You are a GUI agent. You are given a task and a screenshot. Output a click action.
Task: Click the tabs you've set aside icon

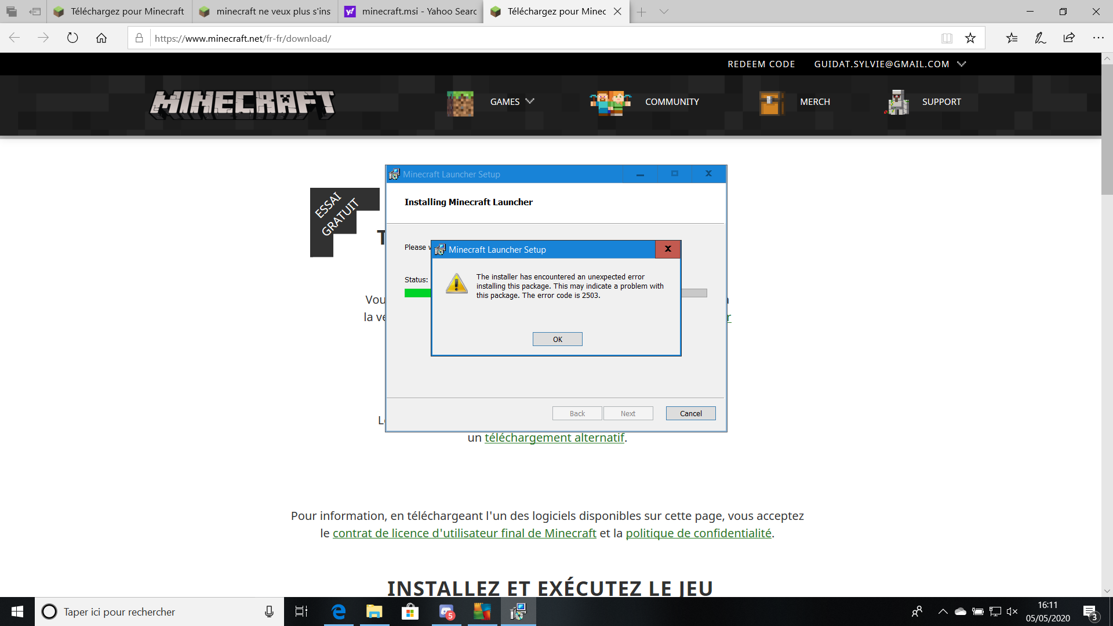(x=12, y=12)
